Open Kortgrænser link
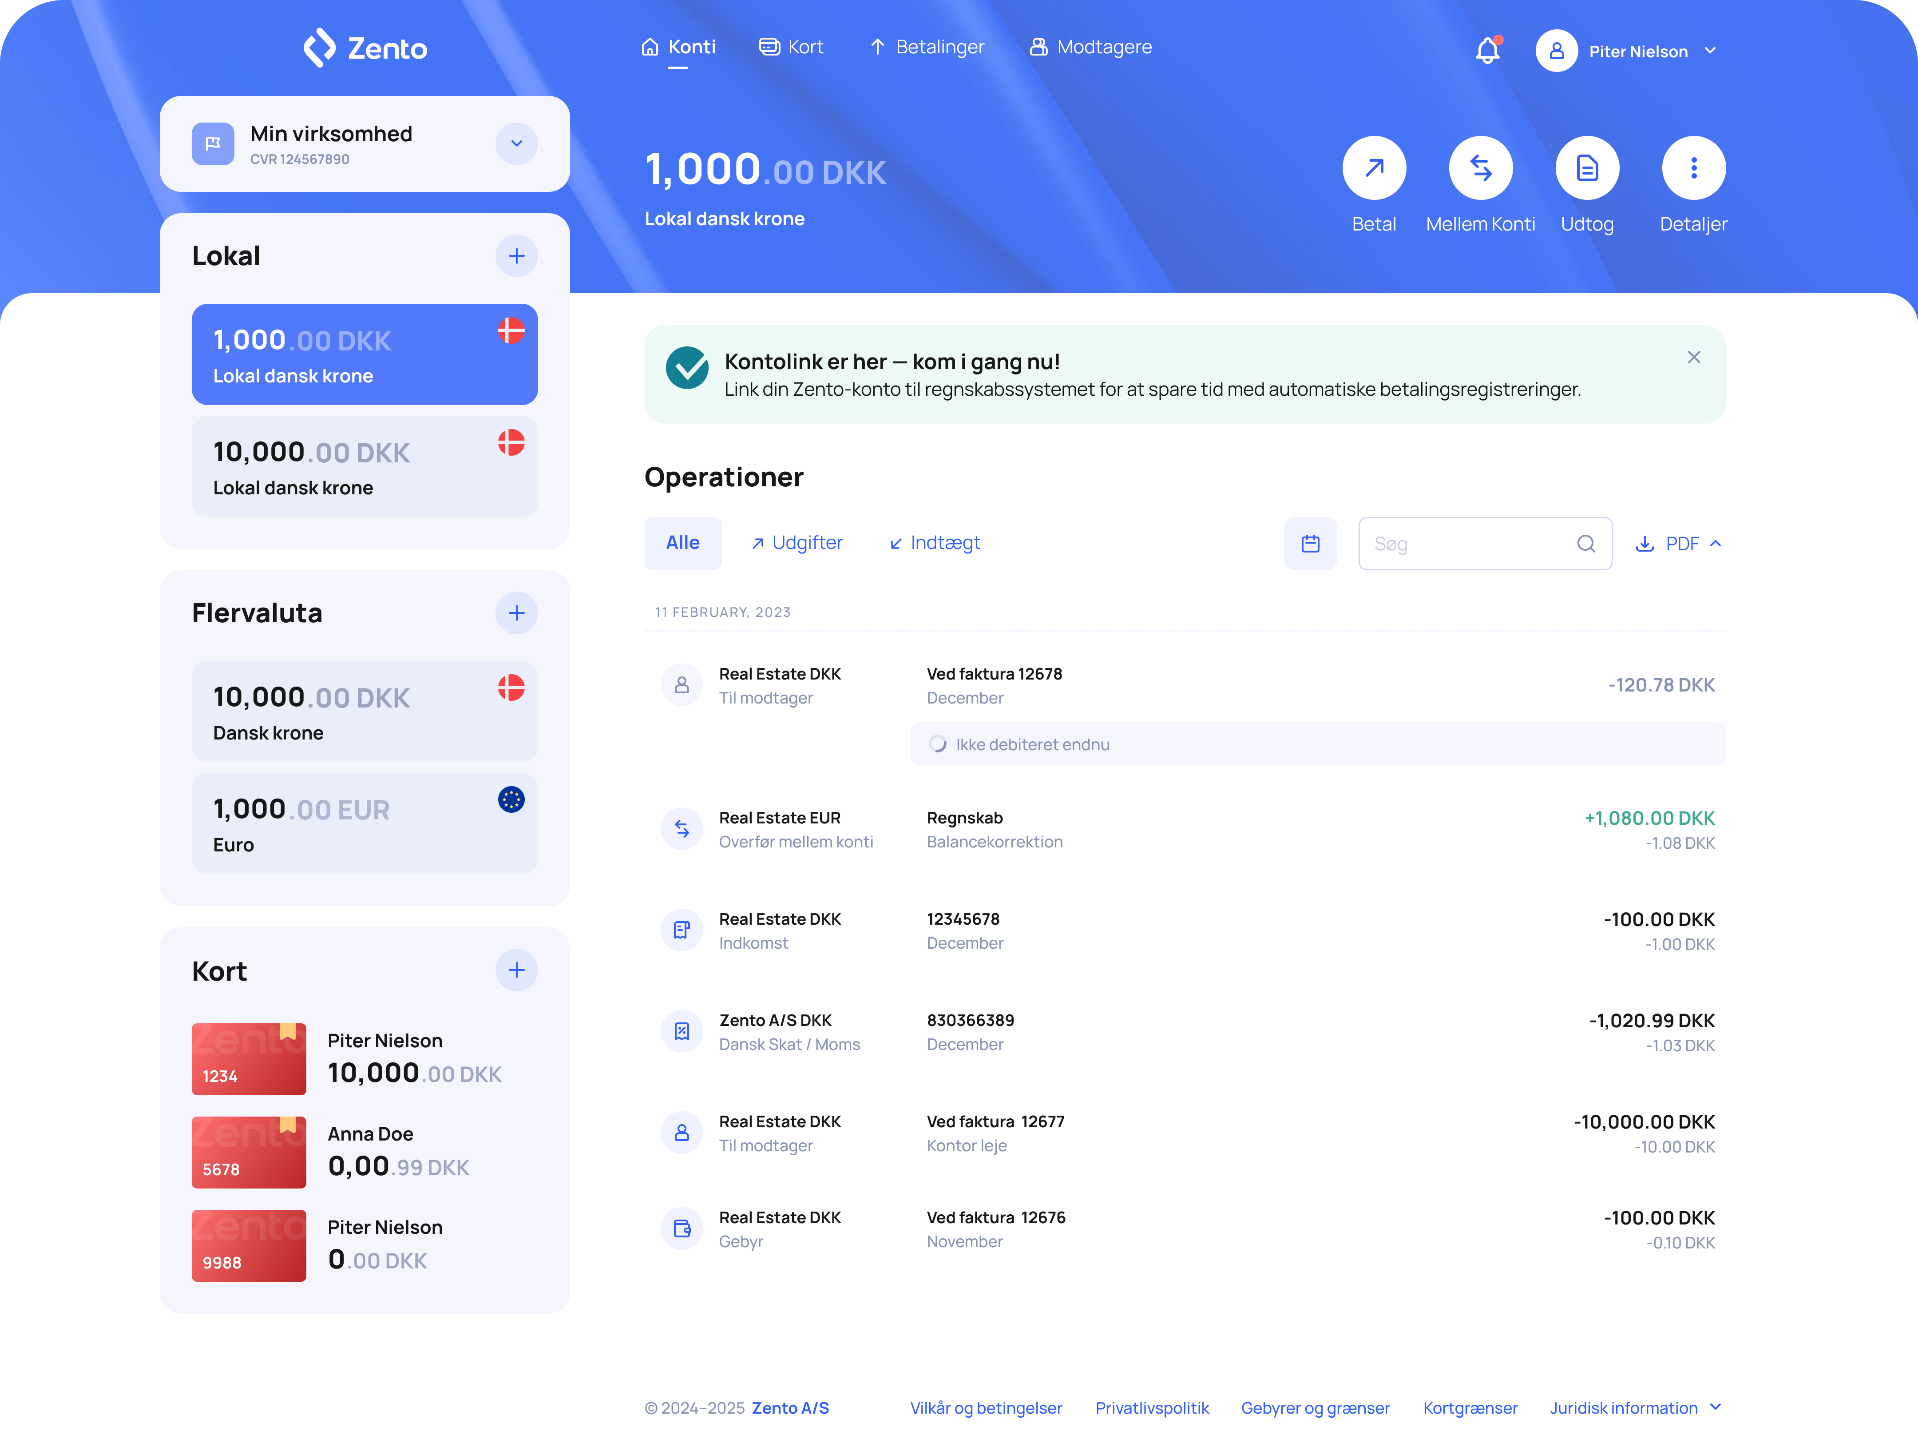Screen dimensions: 1918x1439 [x=1470, y=1408]
